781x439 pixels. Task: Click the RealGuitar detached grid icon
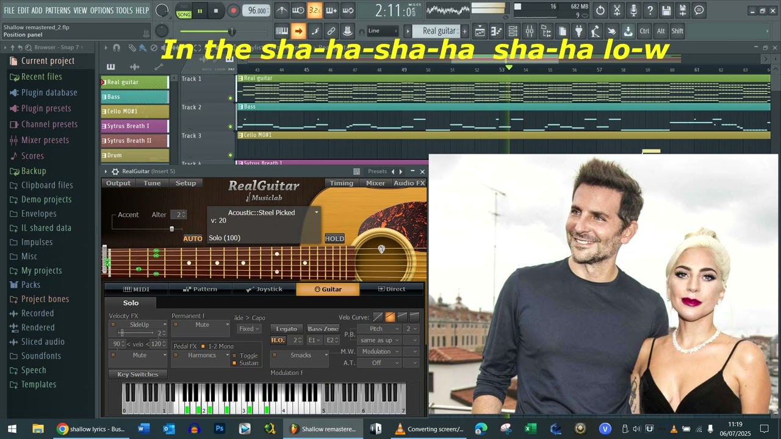357,171
